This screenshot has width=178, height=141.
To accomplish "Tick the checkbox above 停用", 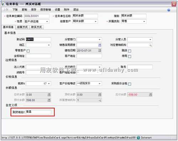I will 130,51.
